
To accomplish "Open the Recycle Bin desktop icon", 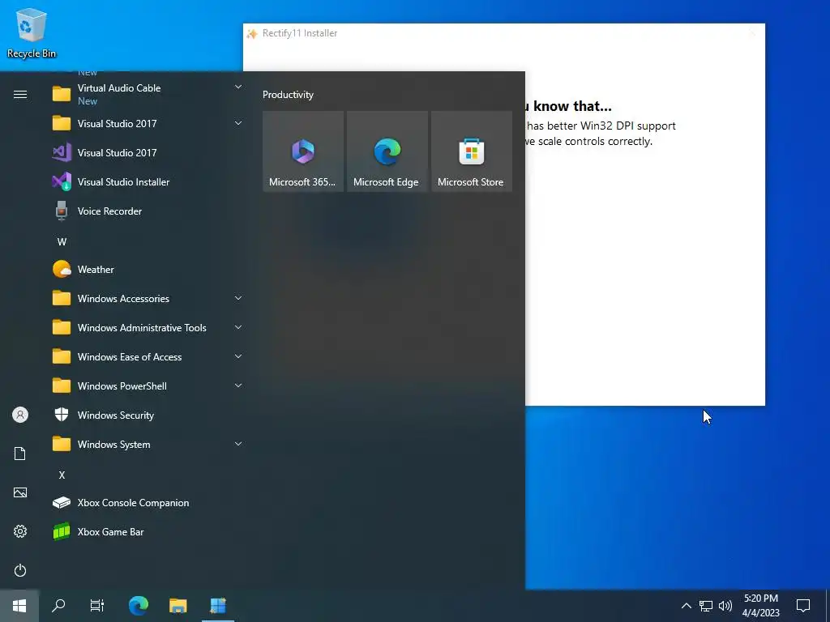I will pyautogui.click(x=32, y=34).
